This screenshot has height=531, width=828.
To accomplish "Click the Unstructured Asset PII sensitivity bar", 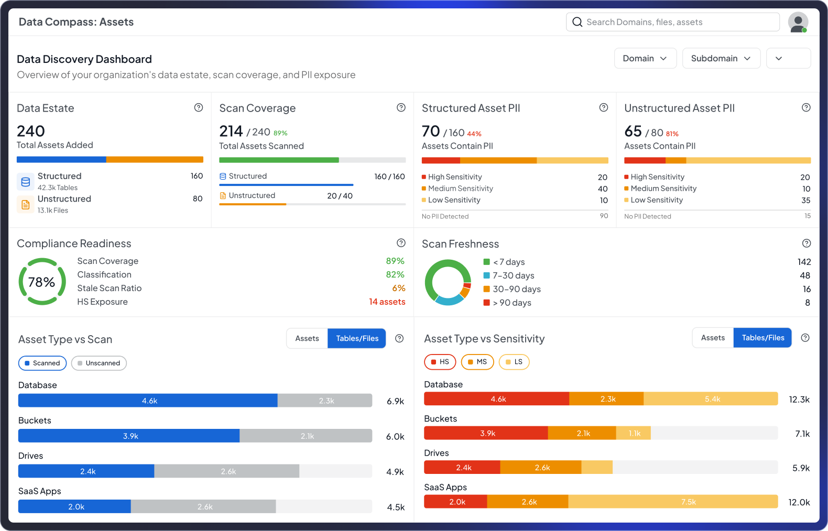I will [x=717, y=160].
